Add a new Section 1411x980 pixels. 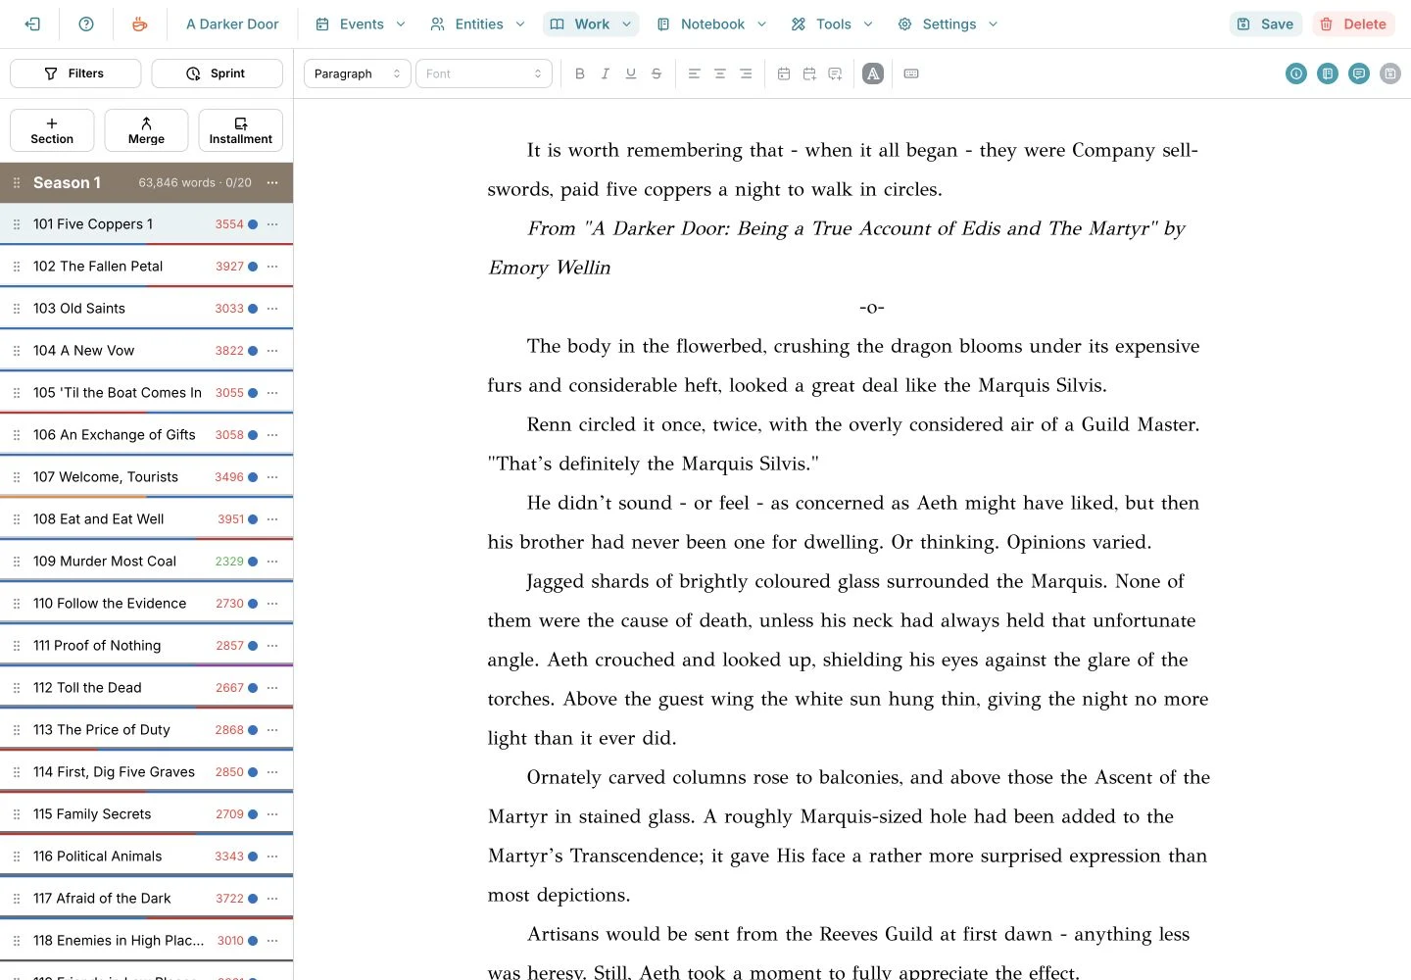point(52,130)
